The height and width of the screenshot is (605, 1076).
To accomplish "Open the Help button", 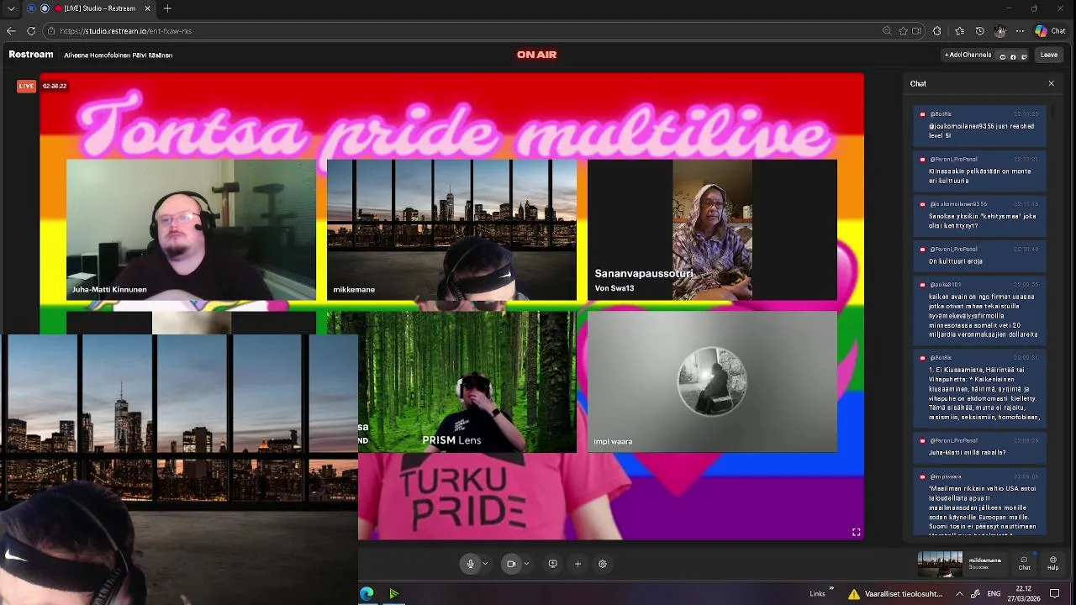I will (1053, 563).
